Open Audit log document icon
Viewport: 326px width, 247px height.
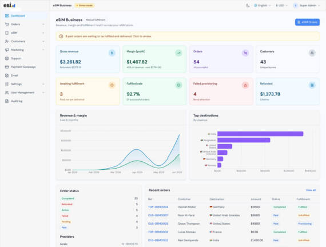tap(7, 101)
